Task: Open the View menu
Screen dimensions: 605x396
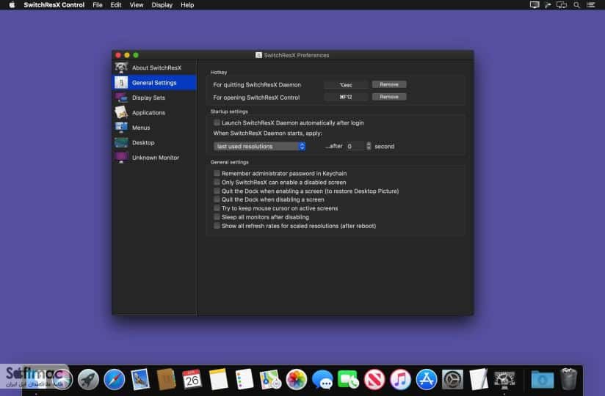Action: (x=137, y=5)
